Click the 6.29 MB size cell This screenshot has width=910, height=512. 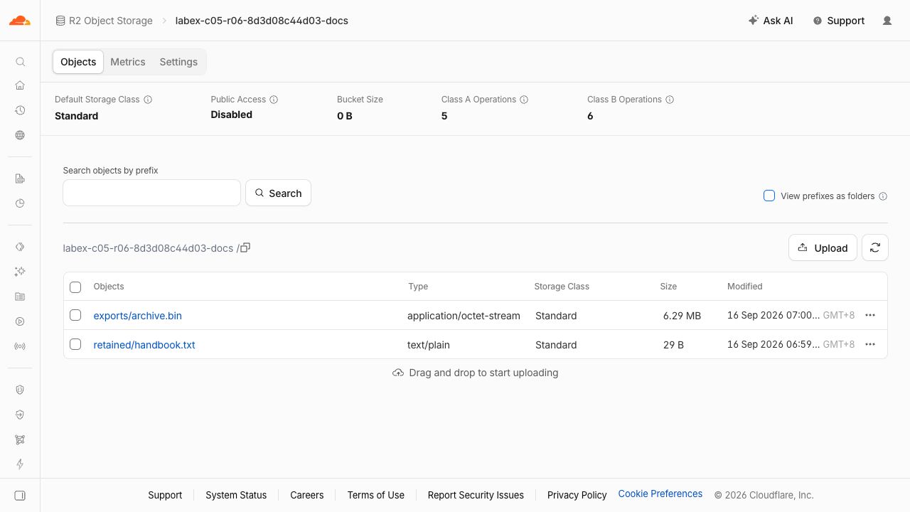[682, 316]
